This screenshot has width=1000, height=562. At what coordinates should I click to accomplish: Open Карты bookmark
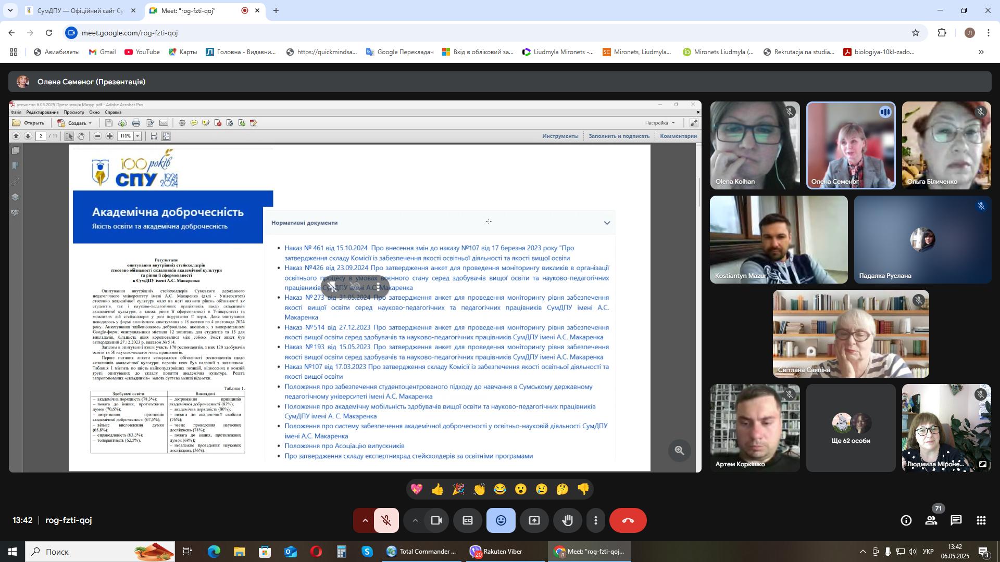[x=182, y=52]
